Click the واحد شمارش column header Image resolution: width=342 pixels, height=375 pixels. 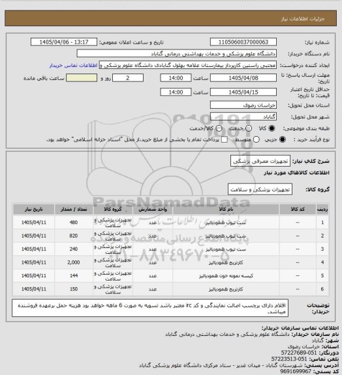tap(153, 210)
